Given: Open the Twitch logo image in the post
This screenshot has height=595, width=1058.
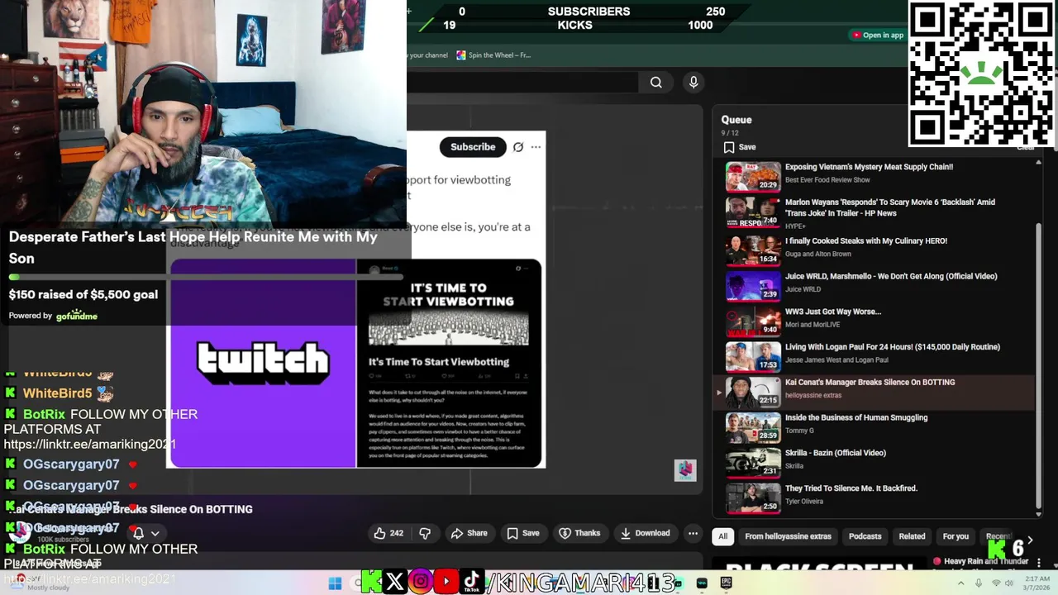Looking at the screenshot, I should [x=263, y=364].
